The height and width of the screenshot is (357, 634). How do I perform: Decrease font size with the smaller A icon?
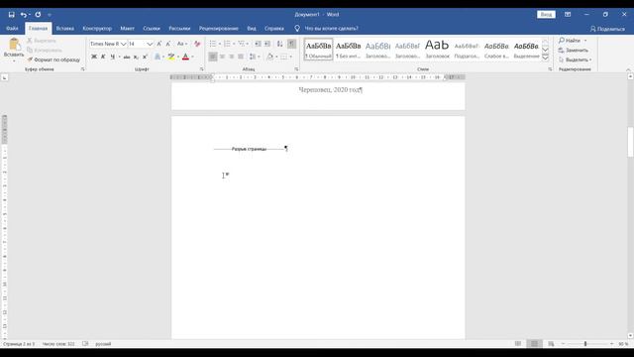pos(168,44)
